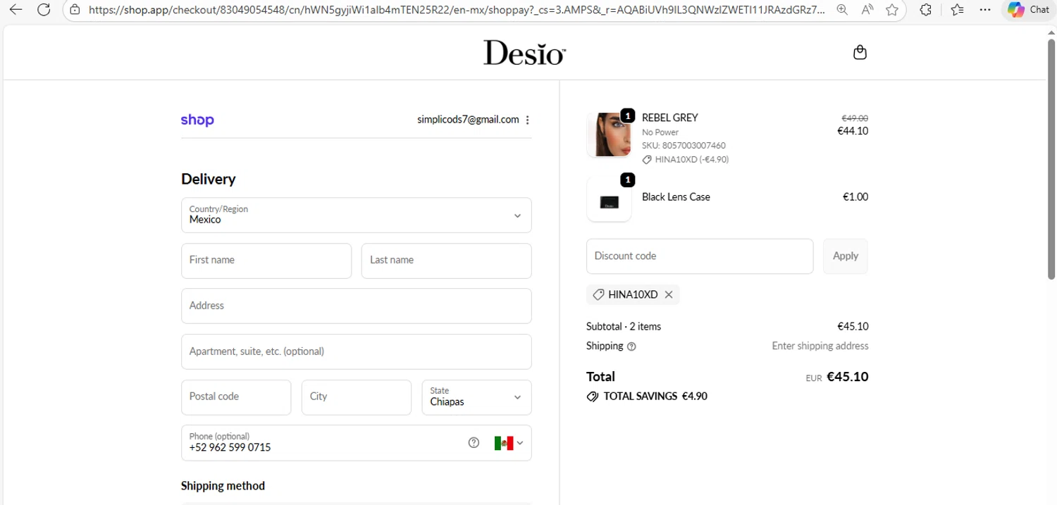Open browser extensions menu
The image size is (1057, 505).
(x=926, y=10)
